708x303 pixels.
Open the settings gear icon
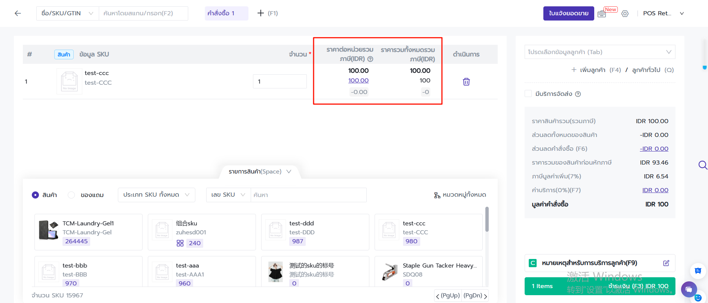tap(625, 14)
